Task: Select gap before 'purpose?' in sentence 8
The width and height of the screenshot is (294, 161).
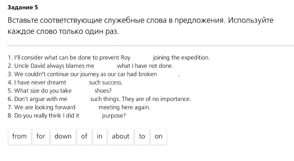Action: click(x=90, y=116)
